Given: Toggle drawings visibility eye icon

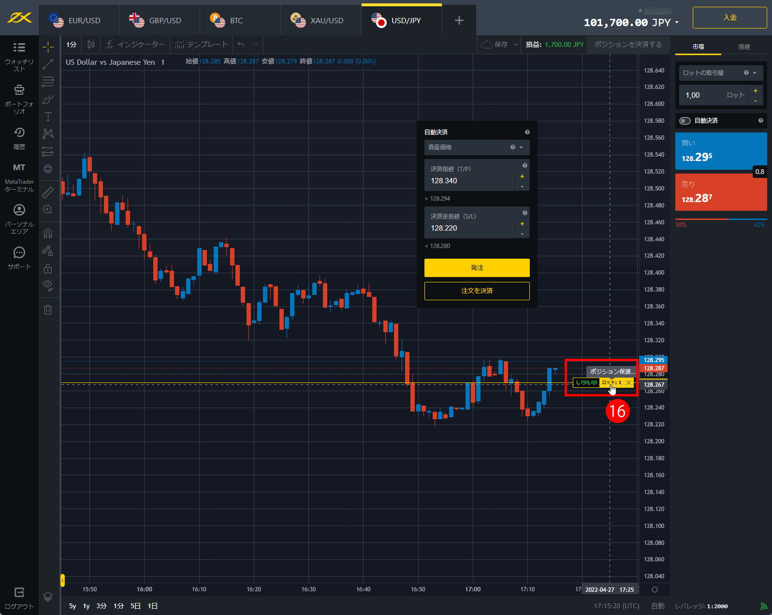Looking at the screenshot, I should pos(48,285).
